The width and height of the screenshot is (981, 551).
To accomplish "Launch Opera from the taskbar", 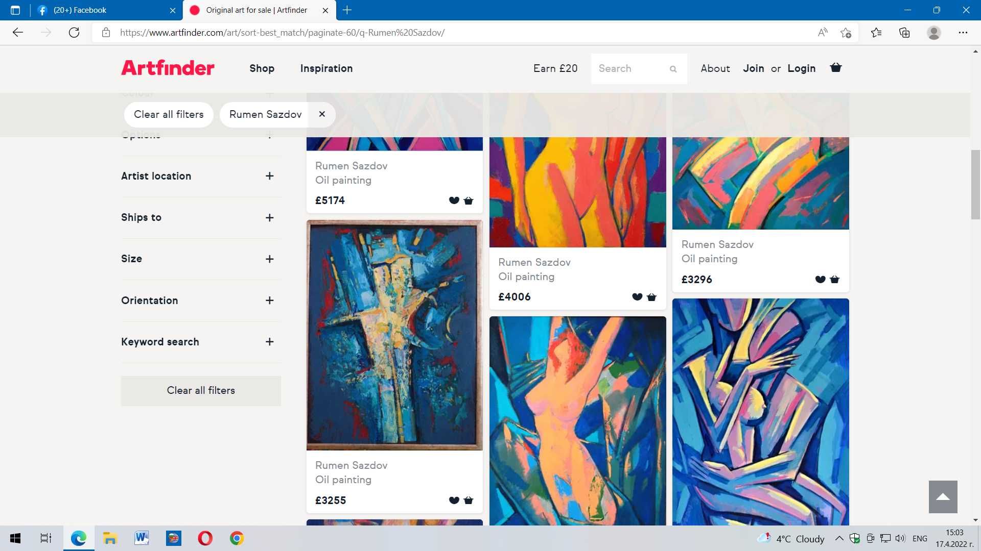I will coord(205,538).
